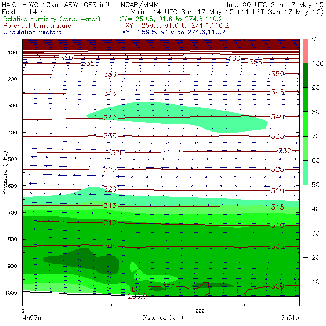Screen dimensions: 326x326
Task: Click the "0" distance axis tick label
Action: [22, 311]
